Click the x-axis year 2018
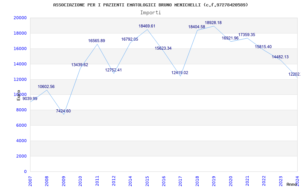 (x=197, y=181)
